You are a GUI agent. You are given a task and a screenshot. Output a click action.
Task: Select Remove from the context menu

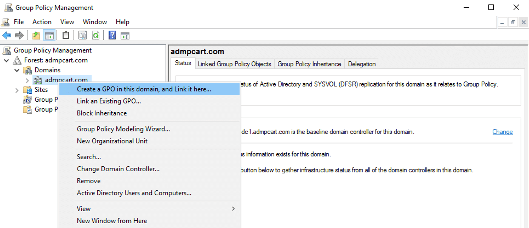149,181
